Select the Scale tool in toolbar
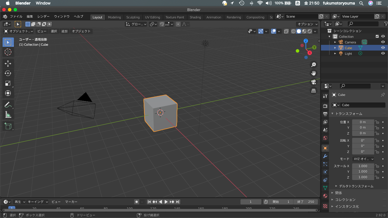This screenshot has height=218, width=388. 8,83
